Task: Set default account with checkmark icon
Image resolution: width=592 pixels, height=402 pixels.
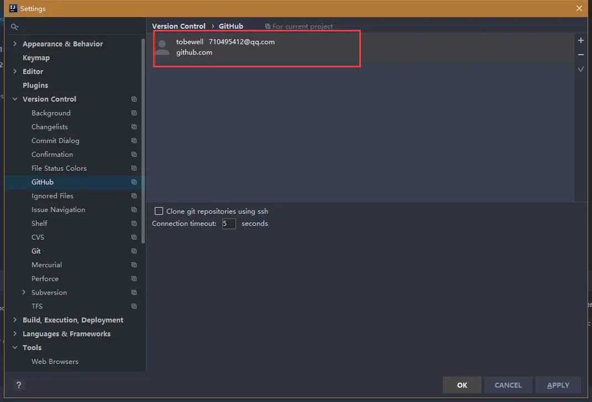Action: [581, 69]
